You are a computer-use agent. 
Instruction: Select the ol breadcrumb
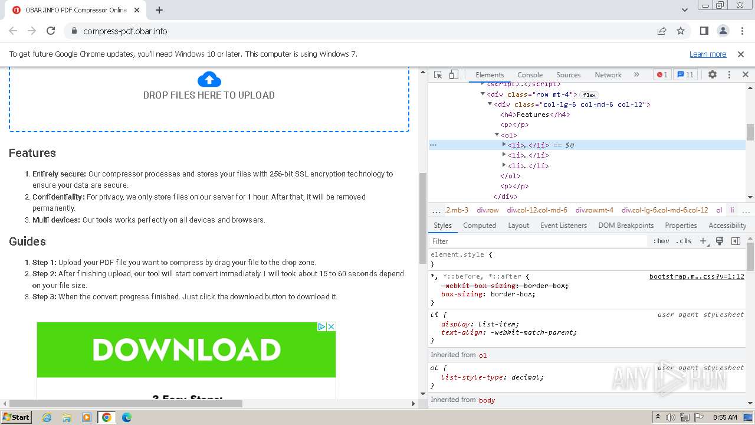(719, 210)
